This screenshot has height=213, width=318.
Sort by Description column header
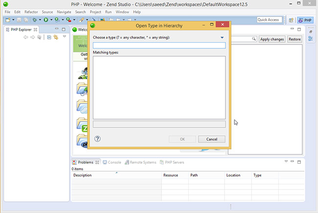116,175
